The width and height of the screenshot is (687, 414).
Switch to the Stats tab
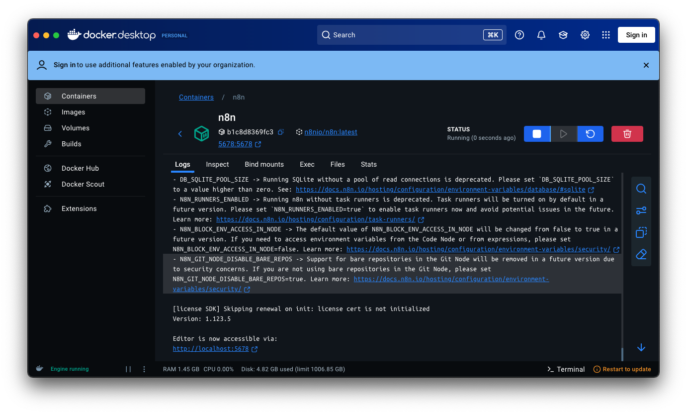(369, 164)
